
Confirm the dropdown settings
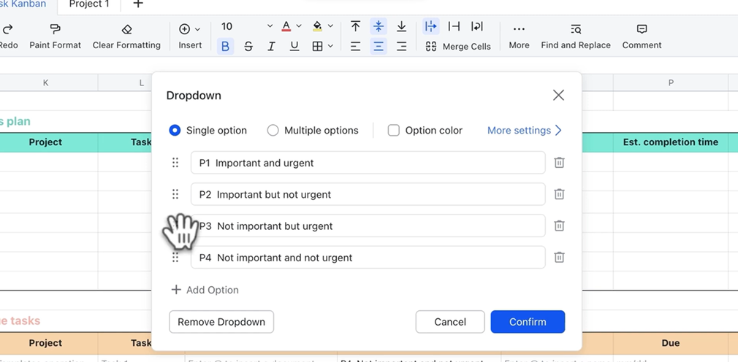[528, 322]
